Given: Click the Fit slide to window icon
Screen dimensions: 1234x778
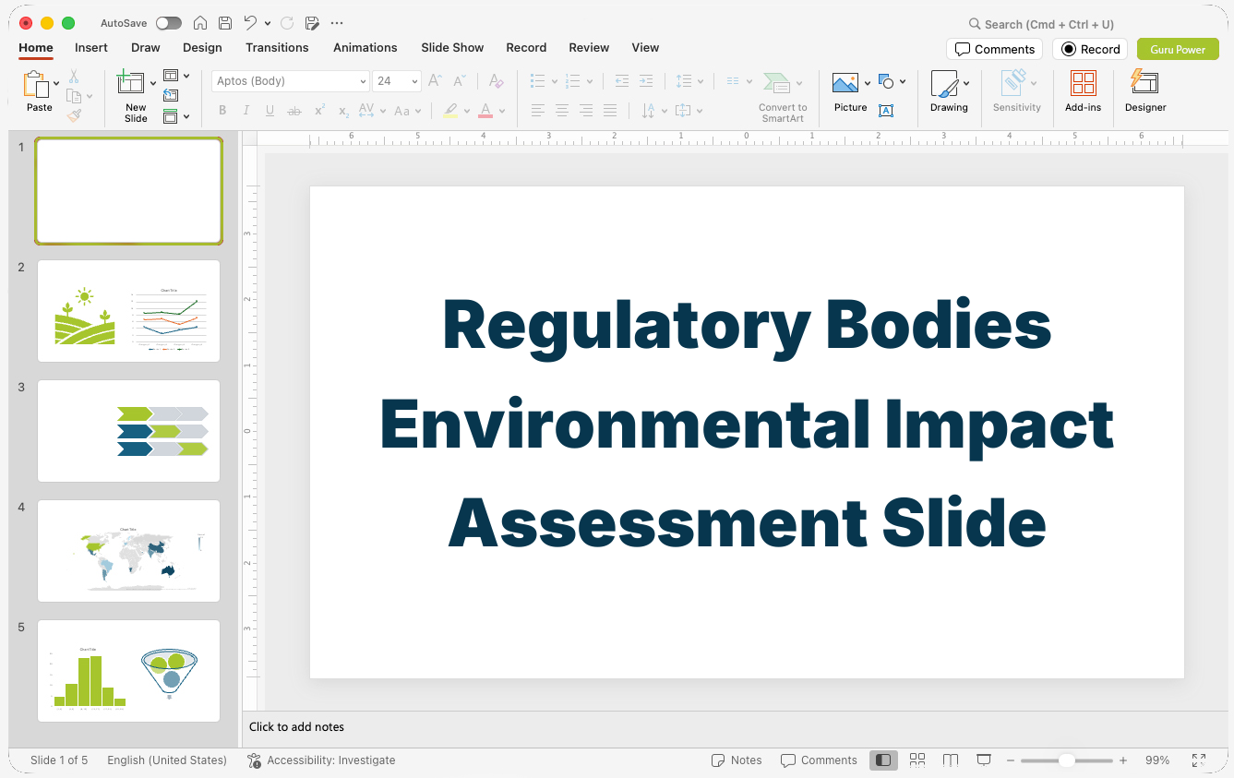Looking at the screenshot, I should (1199, 760).
